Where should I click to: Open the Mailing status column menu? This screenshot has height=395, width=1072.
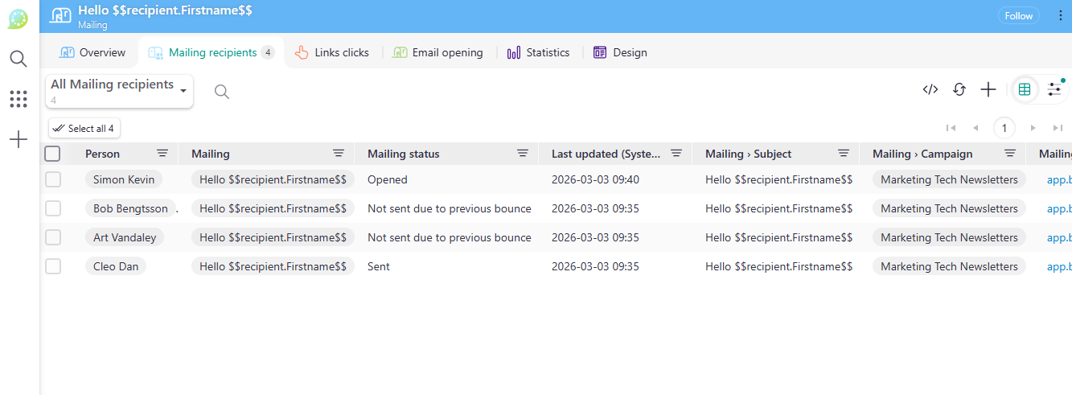[523, 154]
